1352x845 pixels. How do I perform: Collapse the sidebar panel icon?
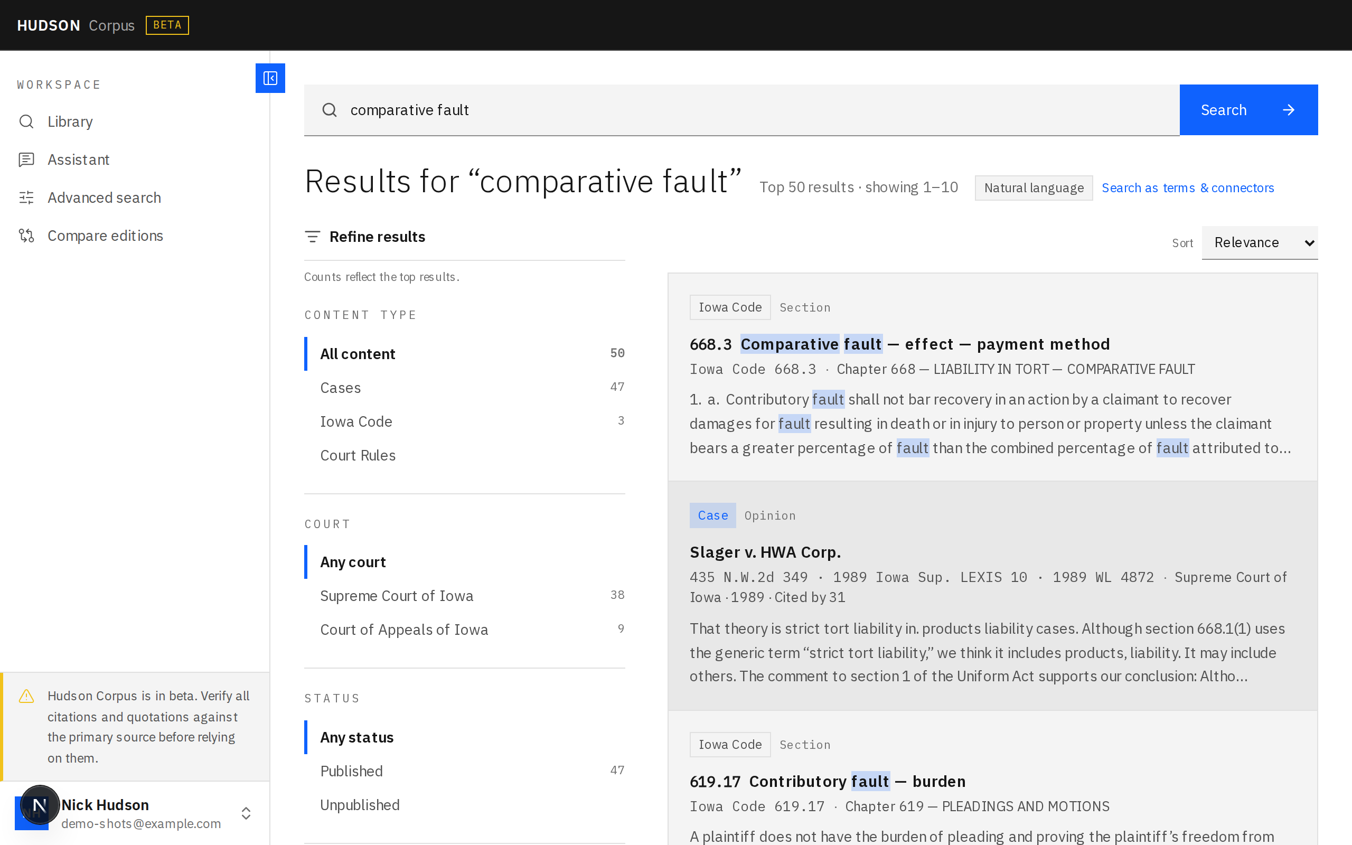click(x=270, y=78)
